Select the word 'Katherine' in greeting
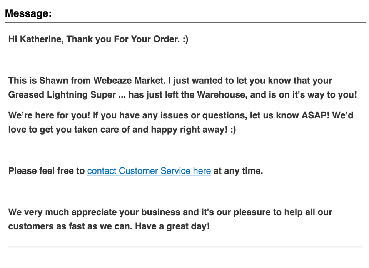Viewport: 369px width, 268px height. tap(42, 39)
